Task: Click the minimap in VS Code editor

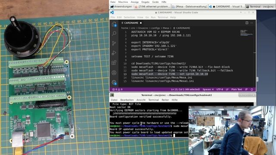Action: click(246, 33)
